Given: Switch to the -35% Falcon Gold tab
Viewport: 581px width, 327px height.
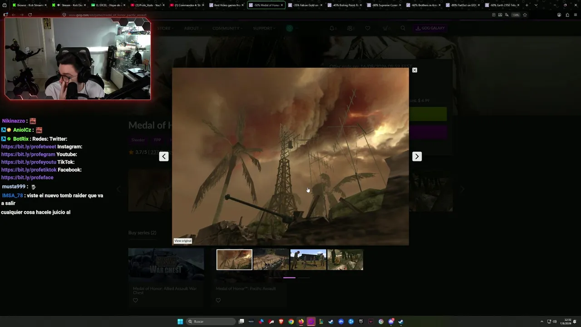Looking at the screenshot, I should coord(305,5).
